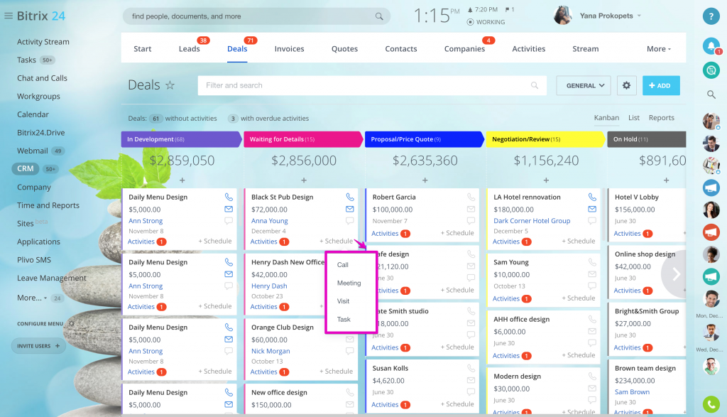Image resolution: width=727 pixels, height=417 pixels.
Task: Open the hamburger menu next to Bitrix 24
Action: [8, 16]
